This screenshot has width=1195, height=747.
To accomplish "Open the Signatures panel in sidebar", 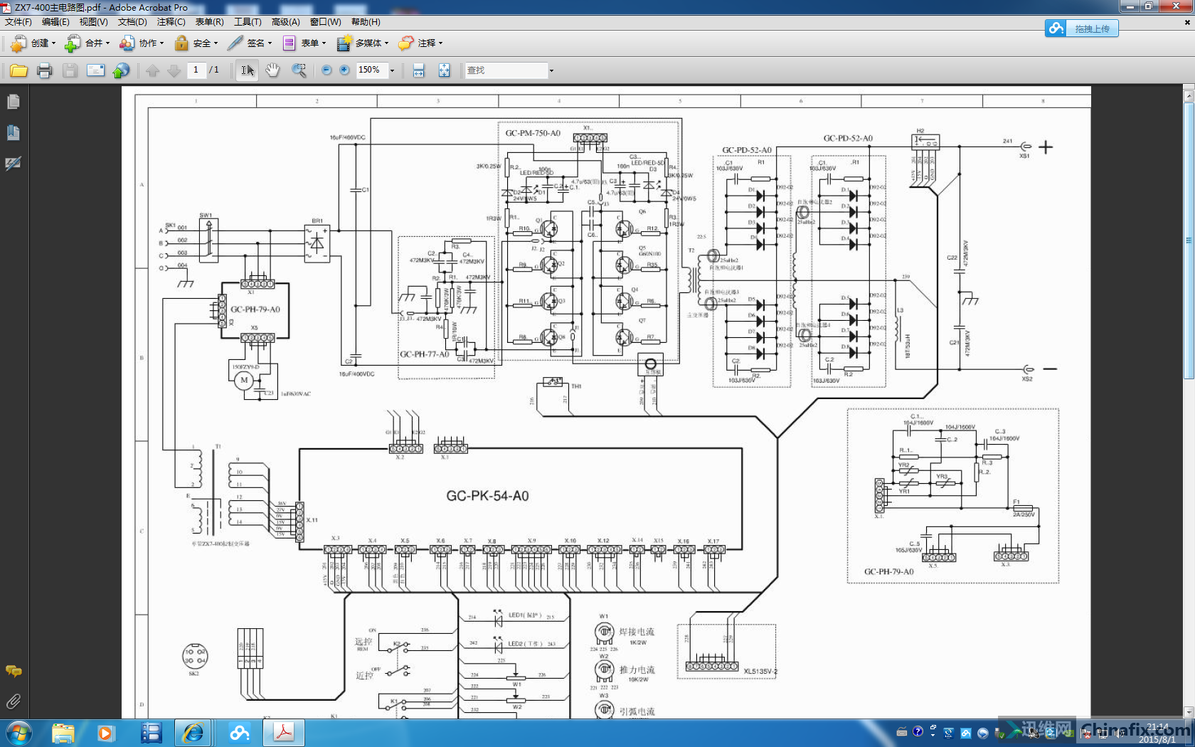I will pos(14,164).
